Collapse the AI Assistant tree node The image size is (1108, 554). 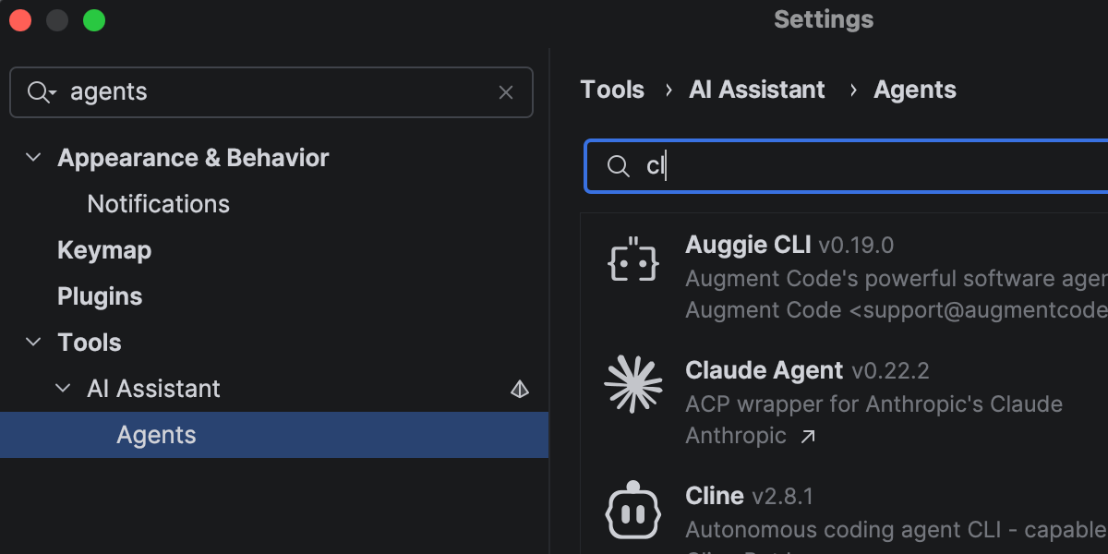click(x=63, y=389)
